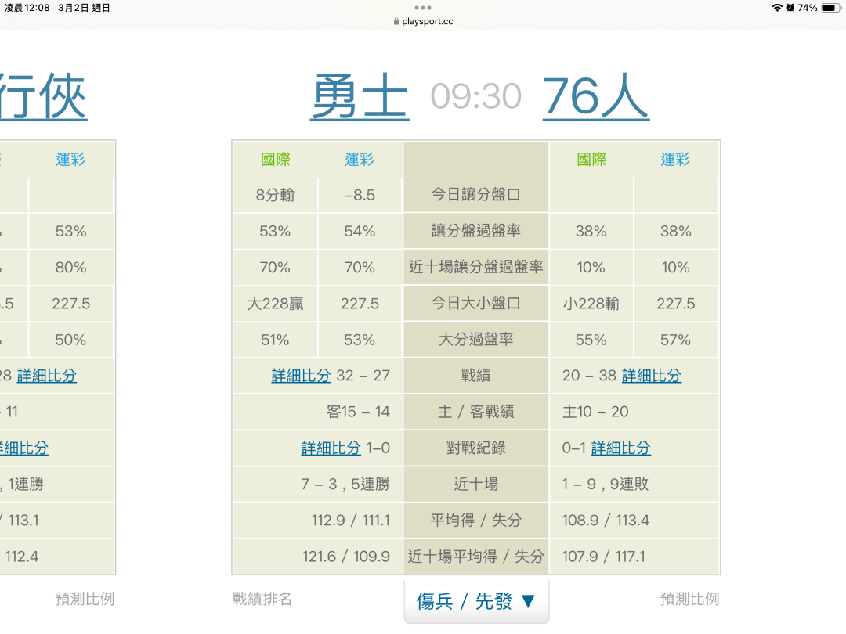846x634 pixels.
Task: Click the 客15 – 14 record
Action: [x=358, y=412]
